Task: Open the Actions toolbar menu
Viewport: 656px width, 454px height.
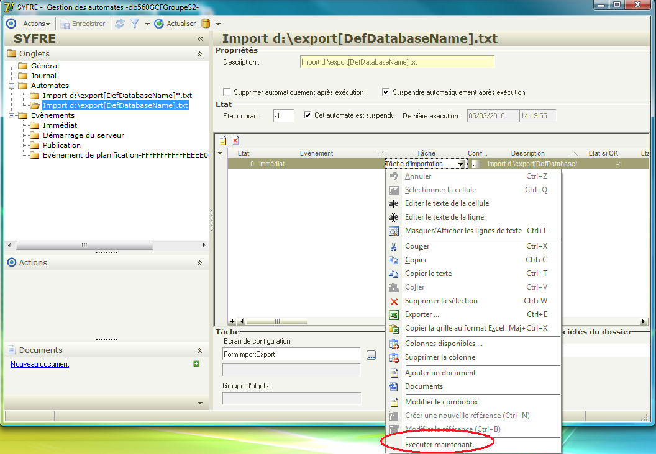Action: pos(37,24)
